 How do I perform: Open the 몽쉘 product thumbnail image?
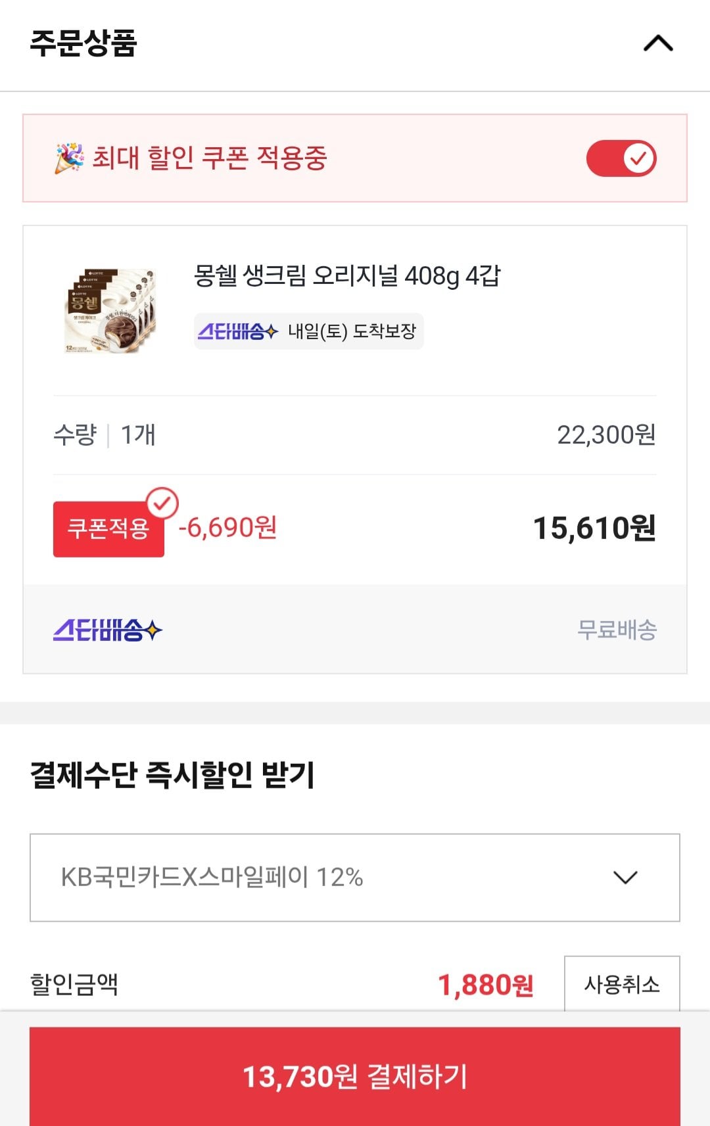tap(110, 310)
